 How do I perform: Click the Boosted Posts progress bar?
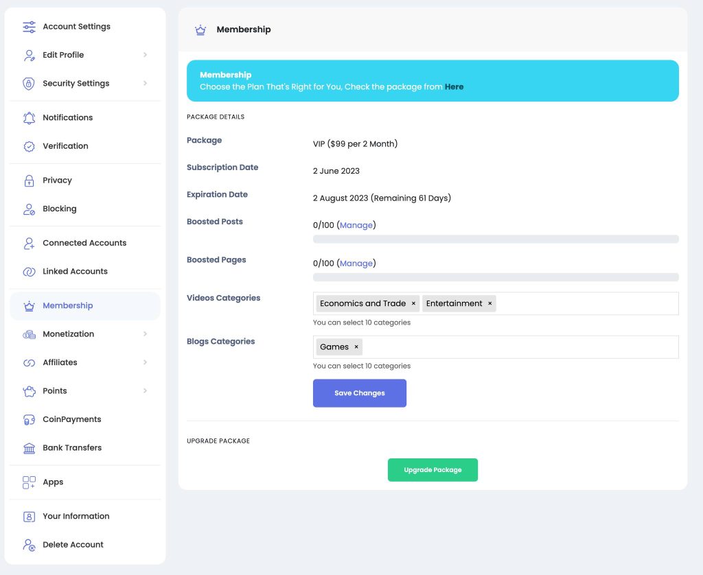point(496,239)
